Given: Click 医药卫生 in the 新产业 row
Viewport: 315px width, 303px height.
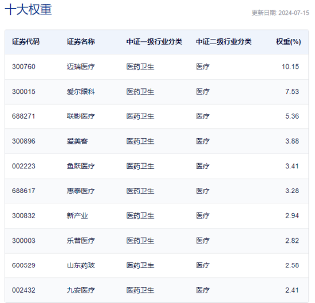Looking at the screenshot, I should coord(140,215).
